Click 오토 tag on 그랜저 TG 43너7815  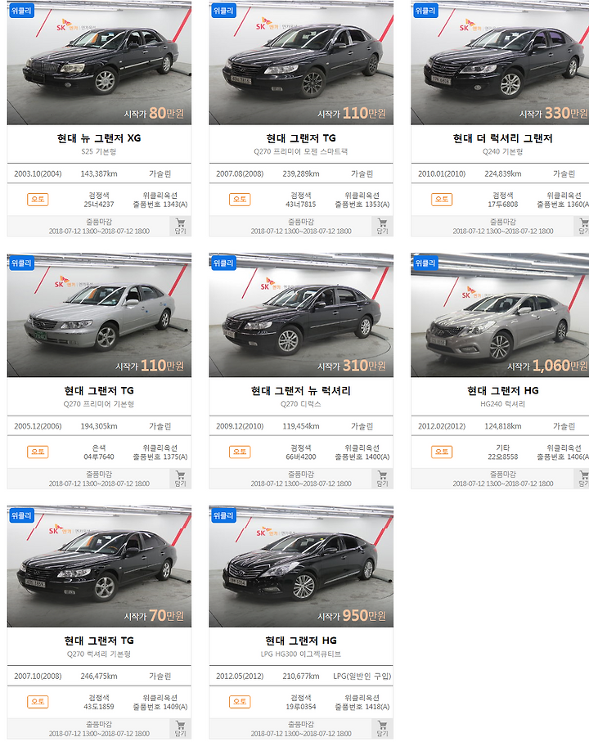pyautogui.click(x=240, y=200)
